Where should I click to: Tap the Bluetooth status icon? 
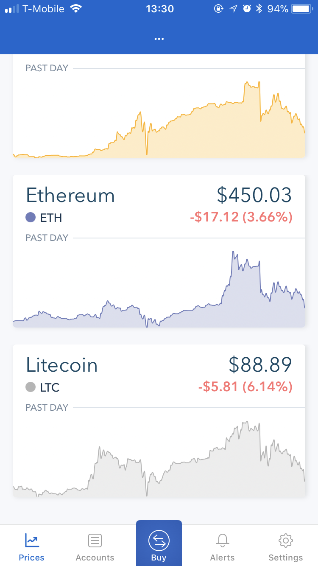259,9
